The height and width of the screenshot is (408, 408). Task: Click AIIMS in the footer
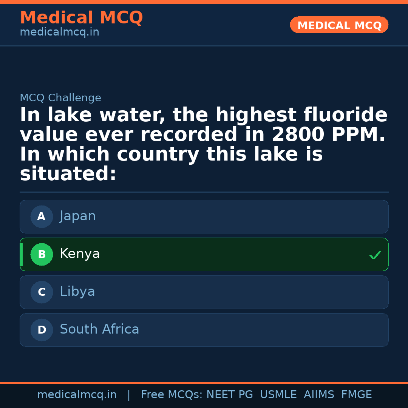pyautogui.click(x=319, y=395)
